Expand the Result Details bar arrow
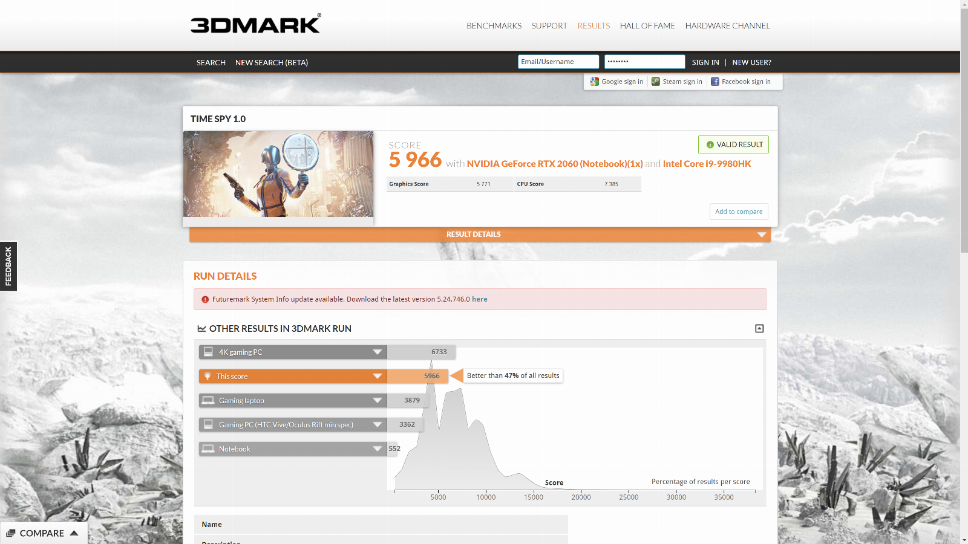 pos(762,235)
